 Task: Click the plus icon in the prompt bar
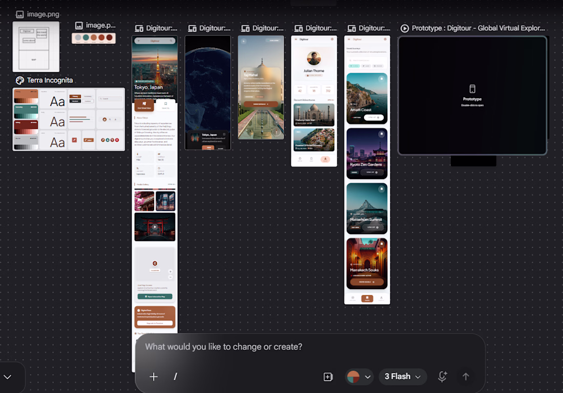(x=154, y=377)
